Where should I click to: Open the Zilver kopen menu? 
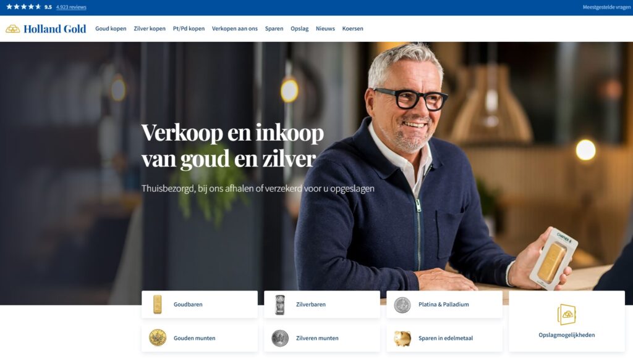coord(150,28)
